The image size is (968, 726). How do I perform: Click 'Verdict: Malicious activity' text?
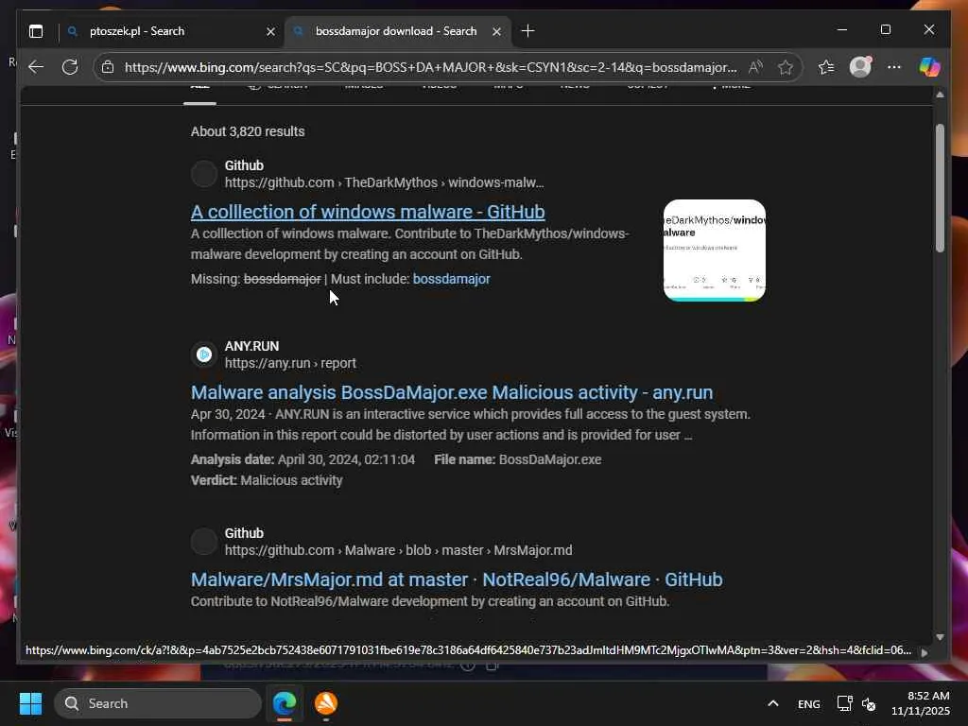(267, 480)
